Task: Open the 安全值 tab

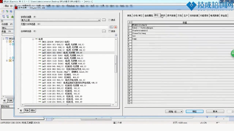Action: pos(224,15)
